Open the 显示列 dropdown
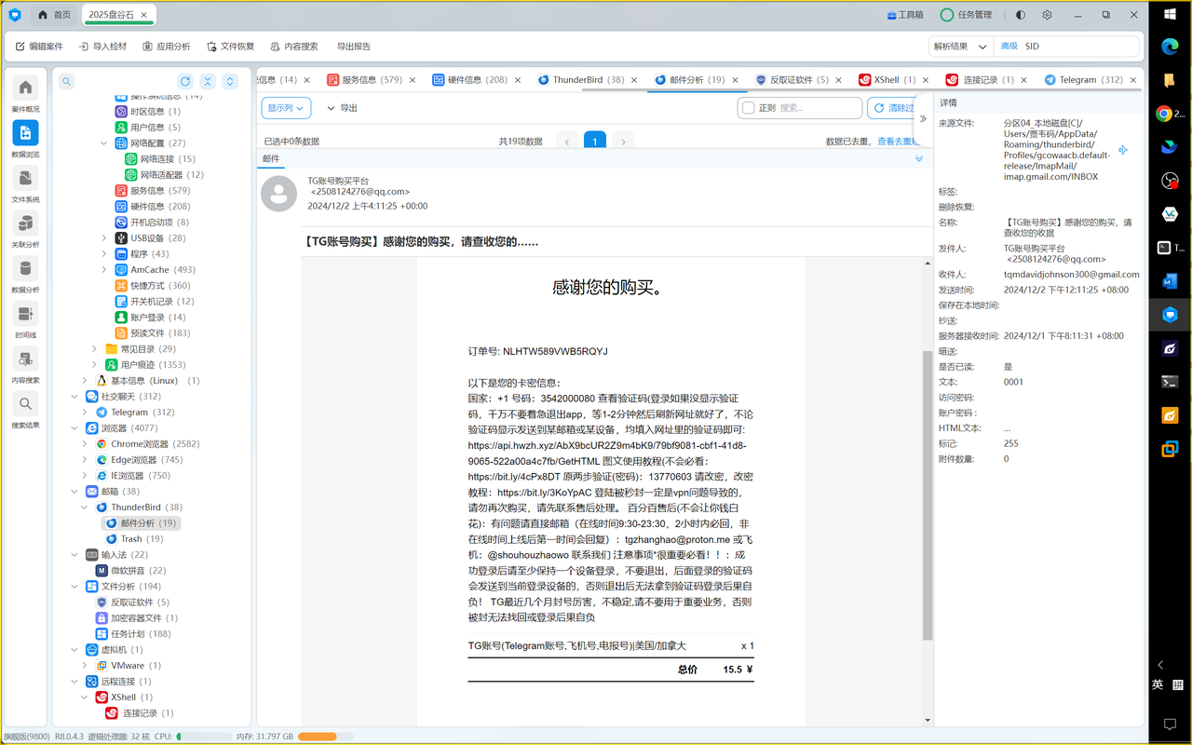This screenshot has height=745, width=1192. [286, 108]
